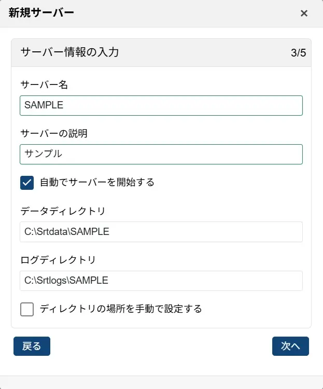Focus the サーバーの説明 text field

coord(161,154)
